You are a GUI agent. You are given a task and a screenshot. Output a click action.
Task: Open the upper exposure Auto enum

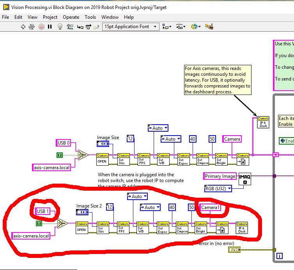(x=171, y=139)
